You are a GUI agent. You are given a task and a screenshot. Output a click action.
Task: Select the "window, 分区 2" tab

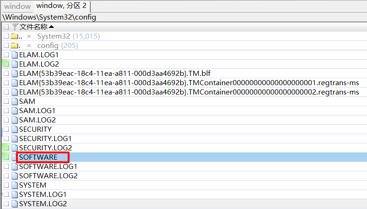pyautogui.click(x=61, y=7)
